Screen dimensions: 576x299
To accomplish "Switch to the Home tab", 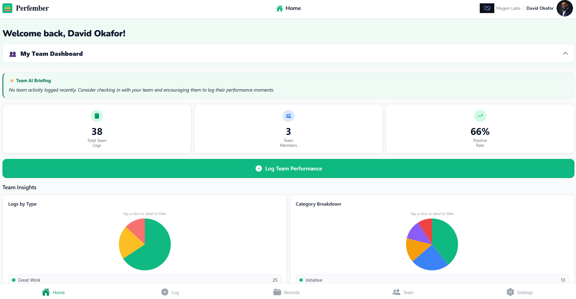I will 53,292.
